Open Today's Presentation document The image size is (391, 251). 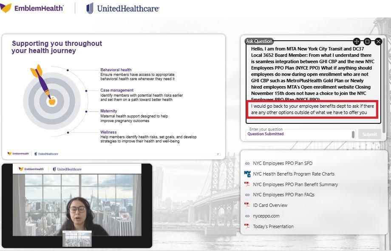[x=273, y=226]
